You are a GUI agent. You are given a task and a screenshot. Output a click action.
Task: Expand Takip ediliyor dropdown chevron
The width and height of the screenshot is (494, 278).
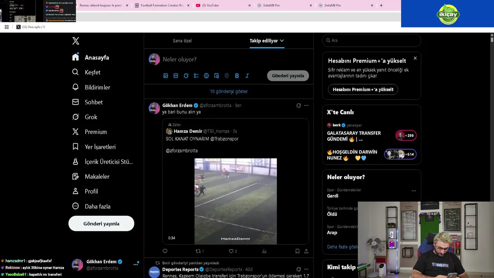[282, 41]
